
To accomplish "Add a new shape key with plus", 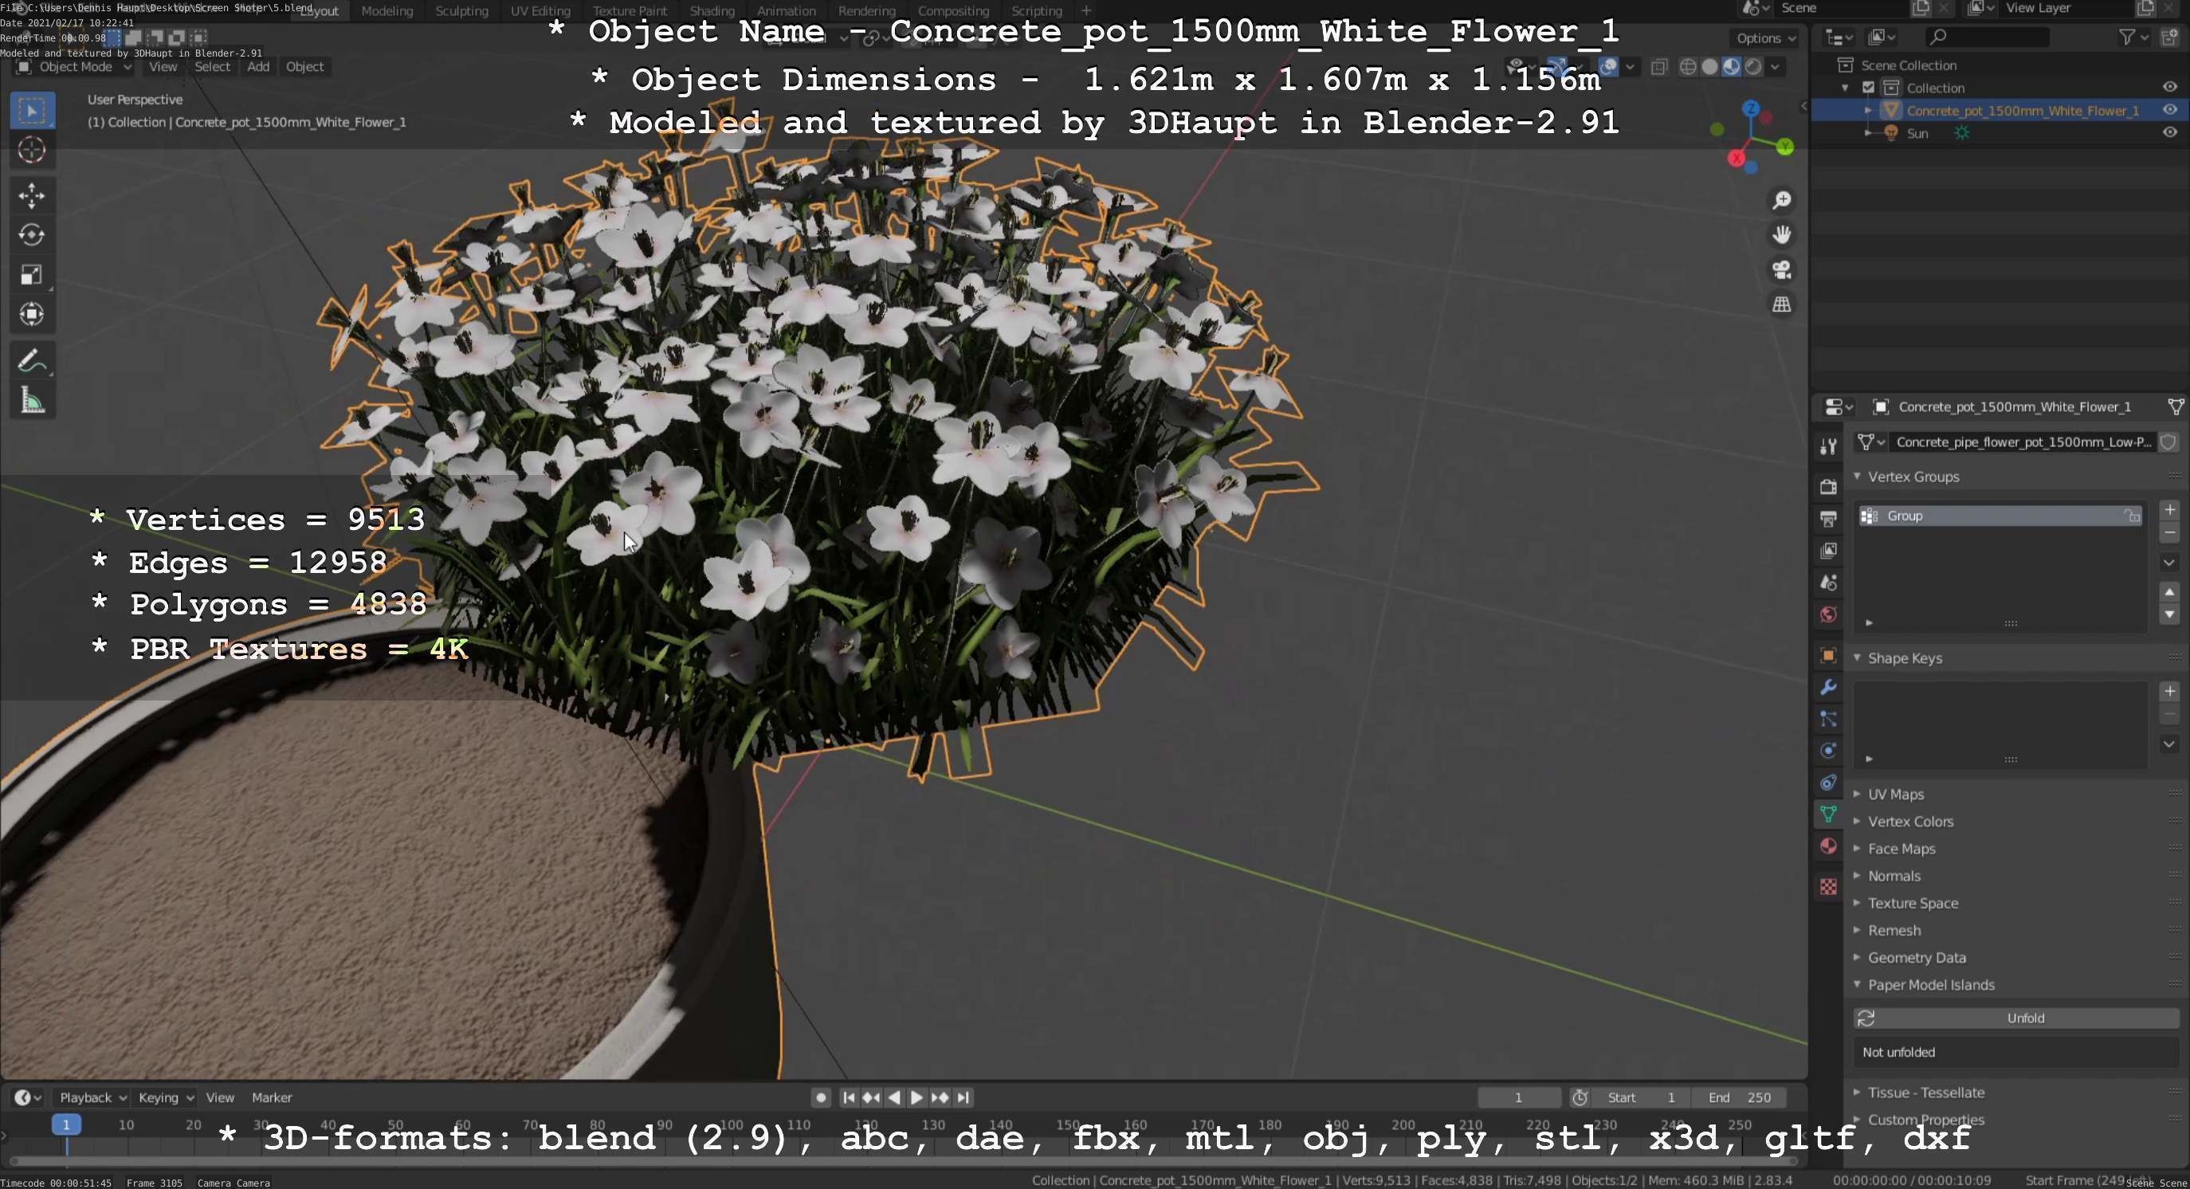I will (2168, 691).
